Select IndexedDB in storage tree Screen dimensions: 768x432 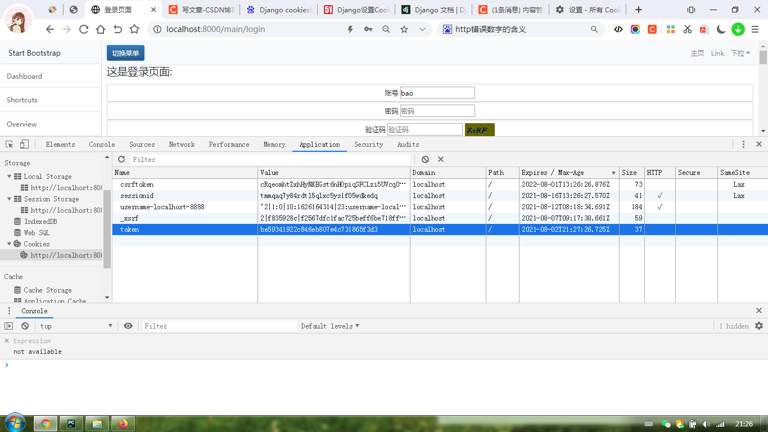(x=40, y=221)
